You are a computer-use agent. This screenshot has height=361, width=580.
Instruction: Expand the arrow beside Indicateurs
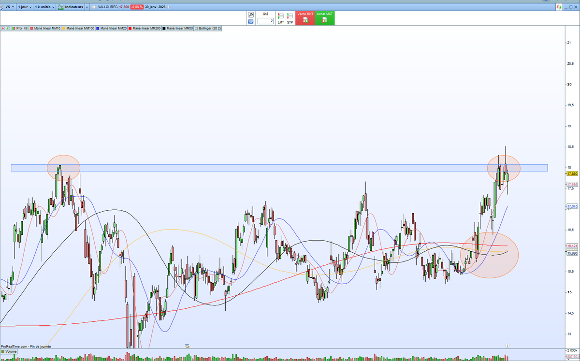[x=87, y=7]
